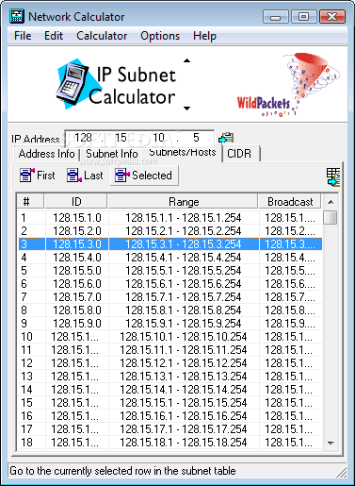Click the third octet field showing 10
Viewport: 355px width, 486px height.
coord(158,138)
